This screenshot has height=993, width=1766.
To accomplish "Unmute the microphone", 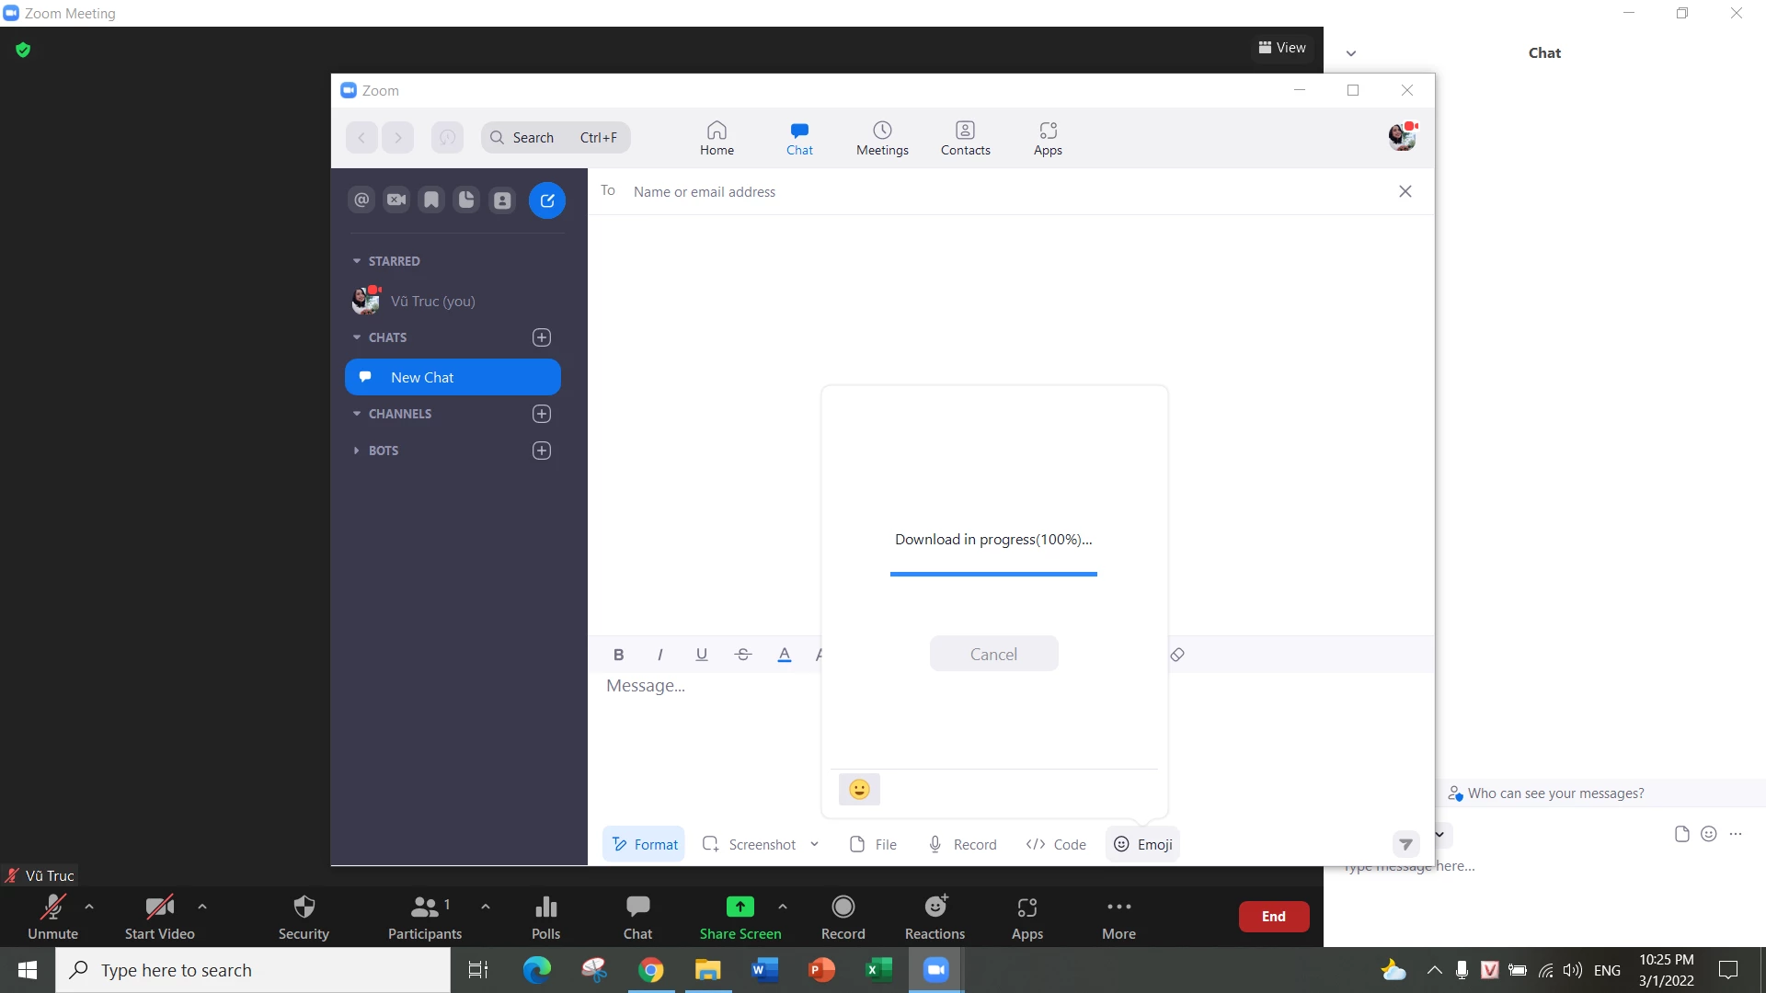I will click(x=52, y=917).
